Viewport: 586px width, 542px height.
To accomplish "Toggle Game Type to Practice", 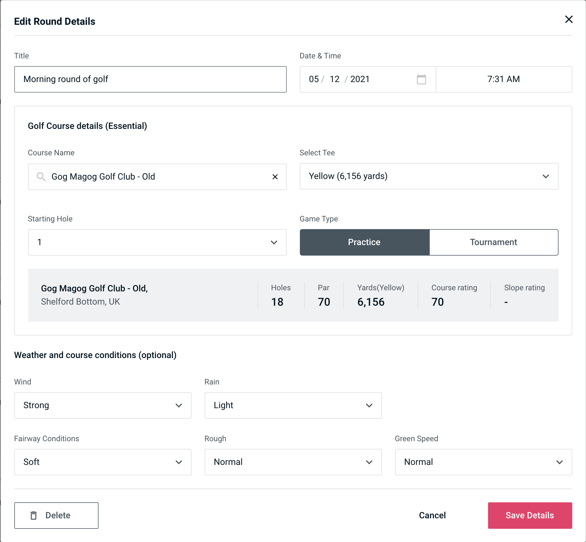I will pyautogui.click(x=364, y=242).
